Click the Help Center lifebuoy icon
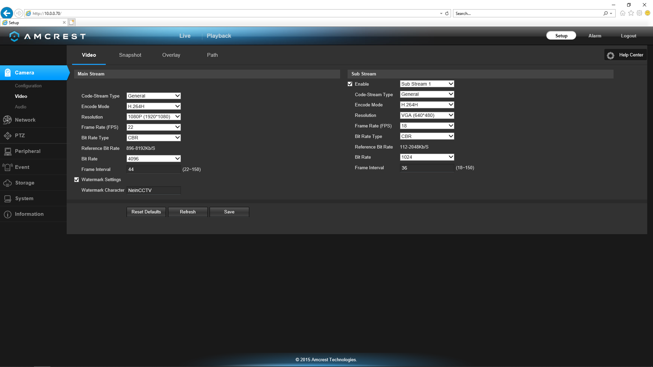The width and height of the screenshot is (653, 367). (610, 55)
